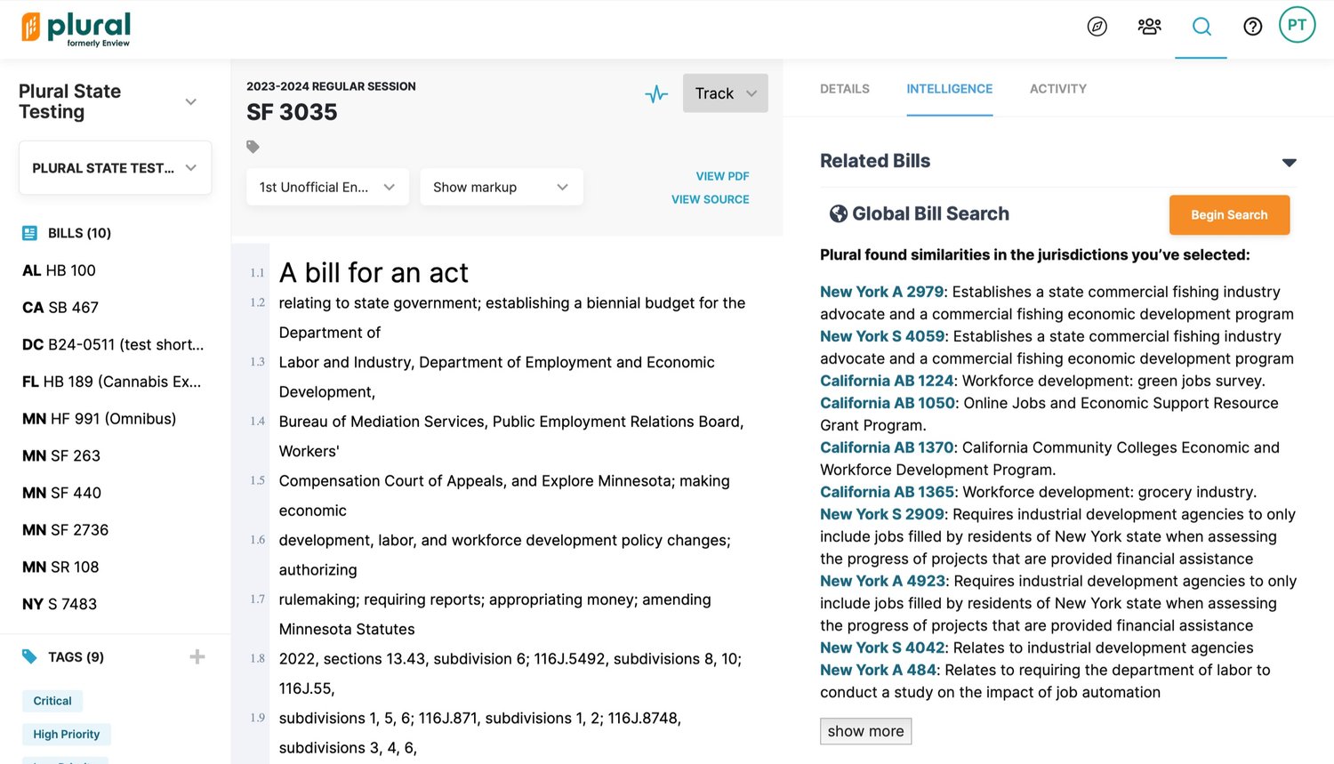Open the Track dropdown

pyautogui.click(x=725, y=93)
